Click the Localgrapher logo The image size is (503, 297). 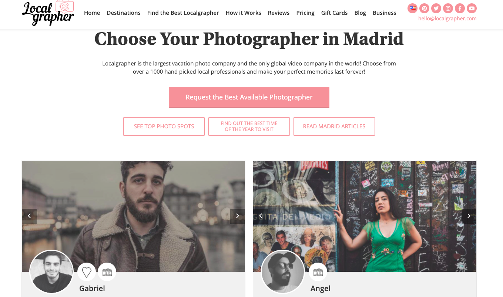point(48,13)
